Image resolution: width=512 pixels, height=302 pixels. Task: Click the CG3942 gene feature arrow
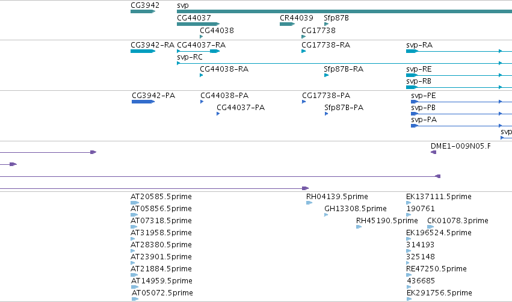tap(143, 11)
